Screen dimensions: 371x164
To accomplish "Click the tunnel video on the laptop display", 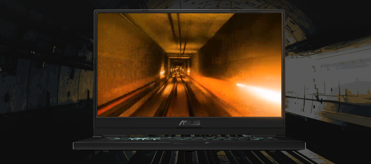I will click(189, 65).
